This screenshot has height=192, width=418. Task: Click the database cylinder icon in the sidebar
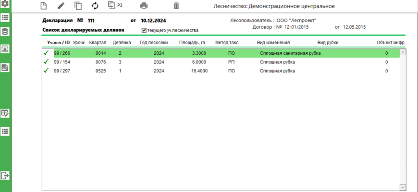[x=5, y=32]
